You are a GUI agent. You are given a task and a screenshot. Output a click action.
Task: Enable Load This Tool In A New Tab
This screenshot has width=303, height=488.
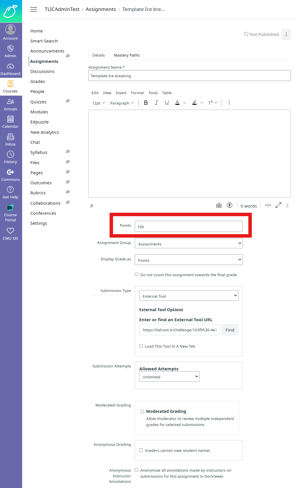(x=141, y=346)
